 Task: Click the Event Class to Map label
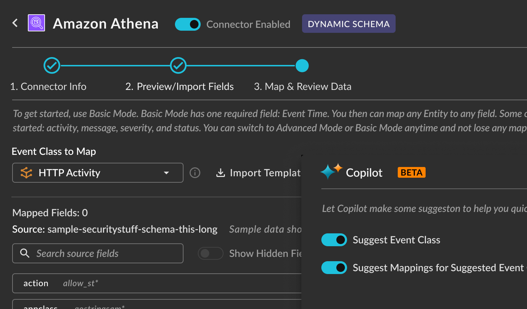tap(54, 151)
